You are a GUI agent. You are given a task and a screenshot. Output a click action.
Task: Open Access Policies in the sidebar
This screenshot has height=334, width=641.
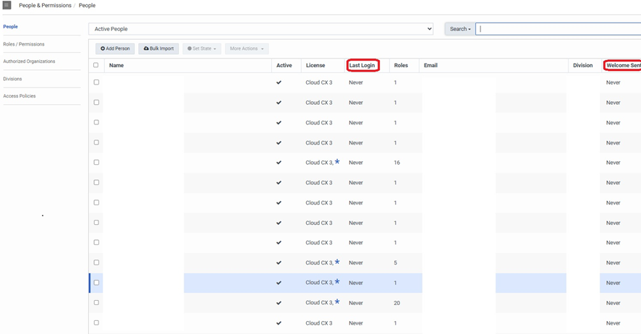20,96
